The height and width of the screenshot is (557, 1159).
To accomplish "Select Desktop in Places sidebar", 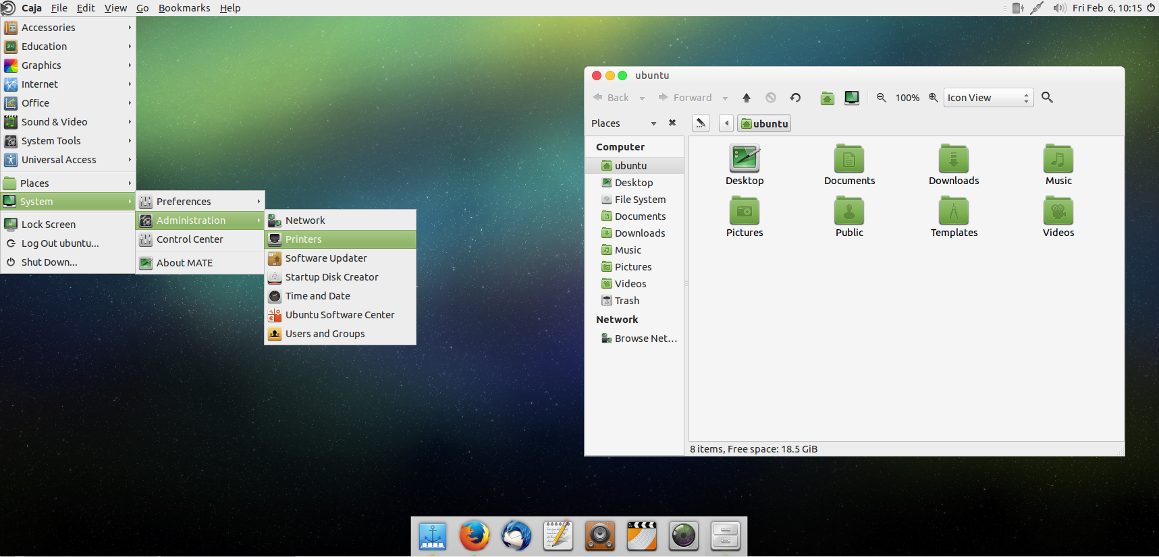I will coord(635,183).
